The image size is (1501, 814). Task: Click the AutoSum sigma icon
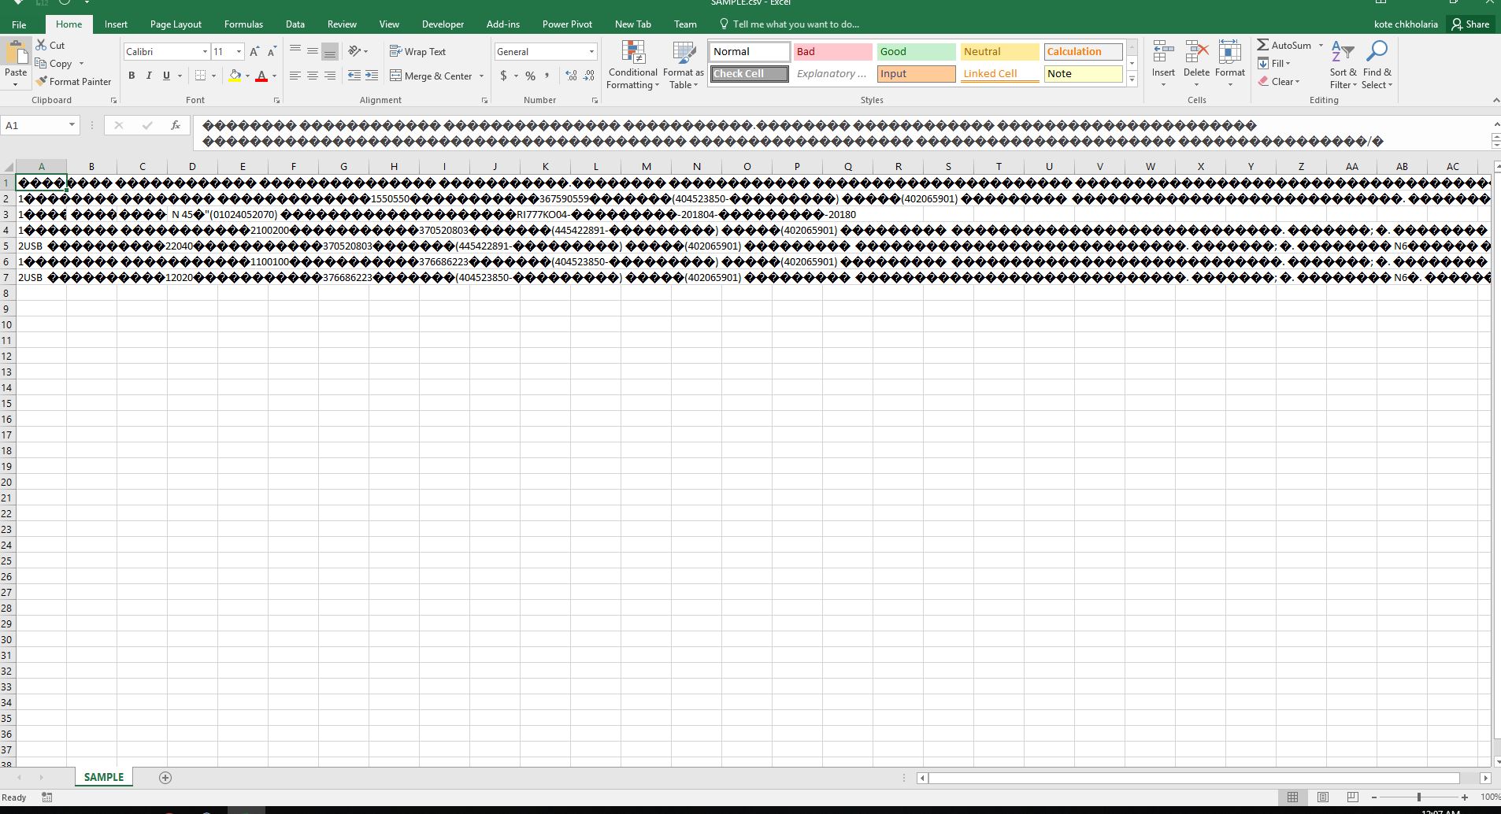[1262, 45]
